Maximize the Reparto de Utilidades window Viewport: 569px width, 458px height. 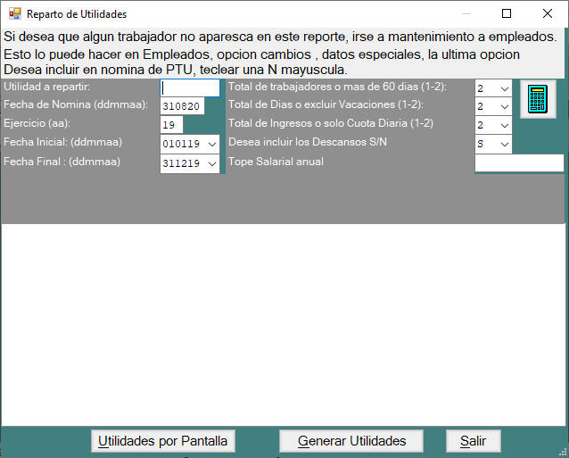click(507, 14)
